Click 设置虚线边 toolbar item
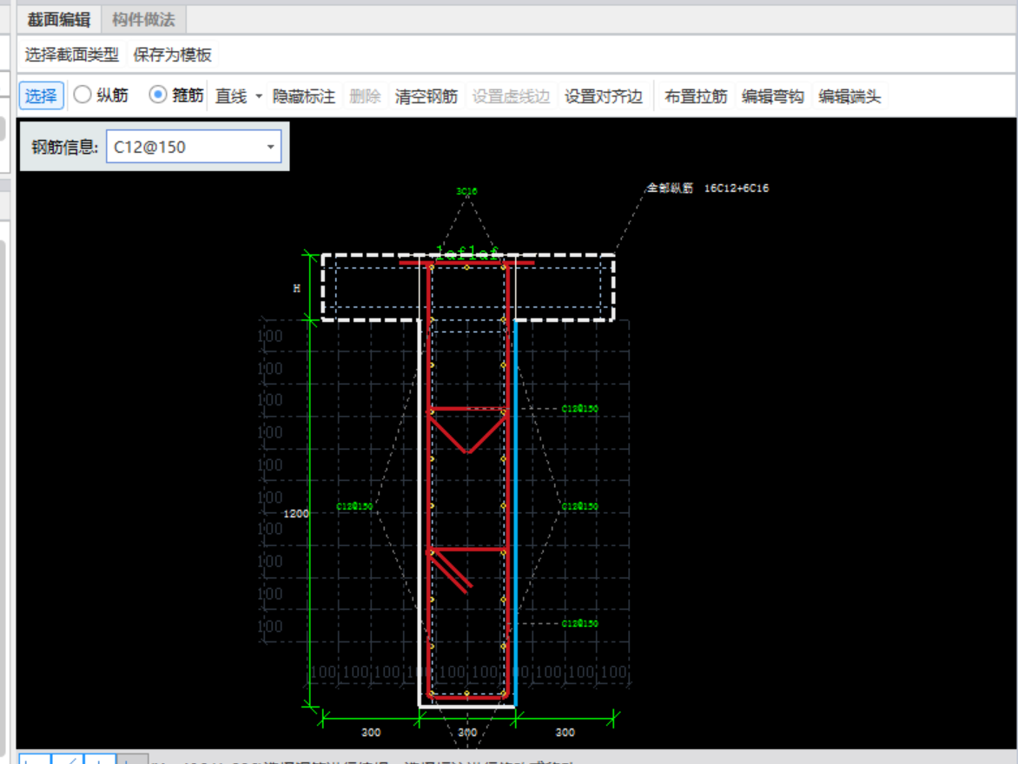Image resolution: width=1018 pixels, height=764 pixels. 511,96
